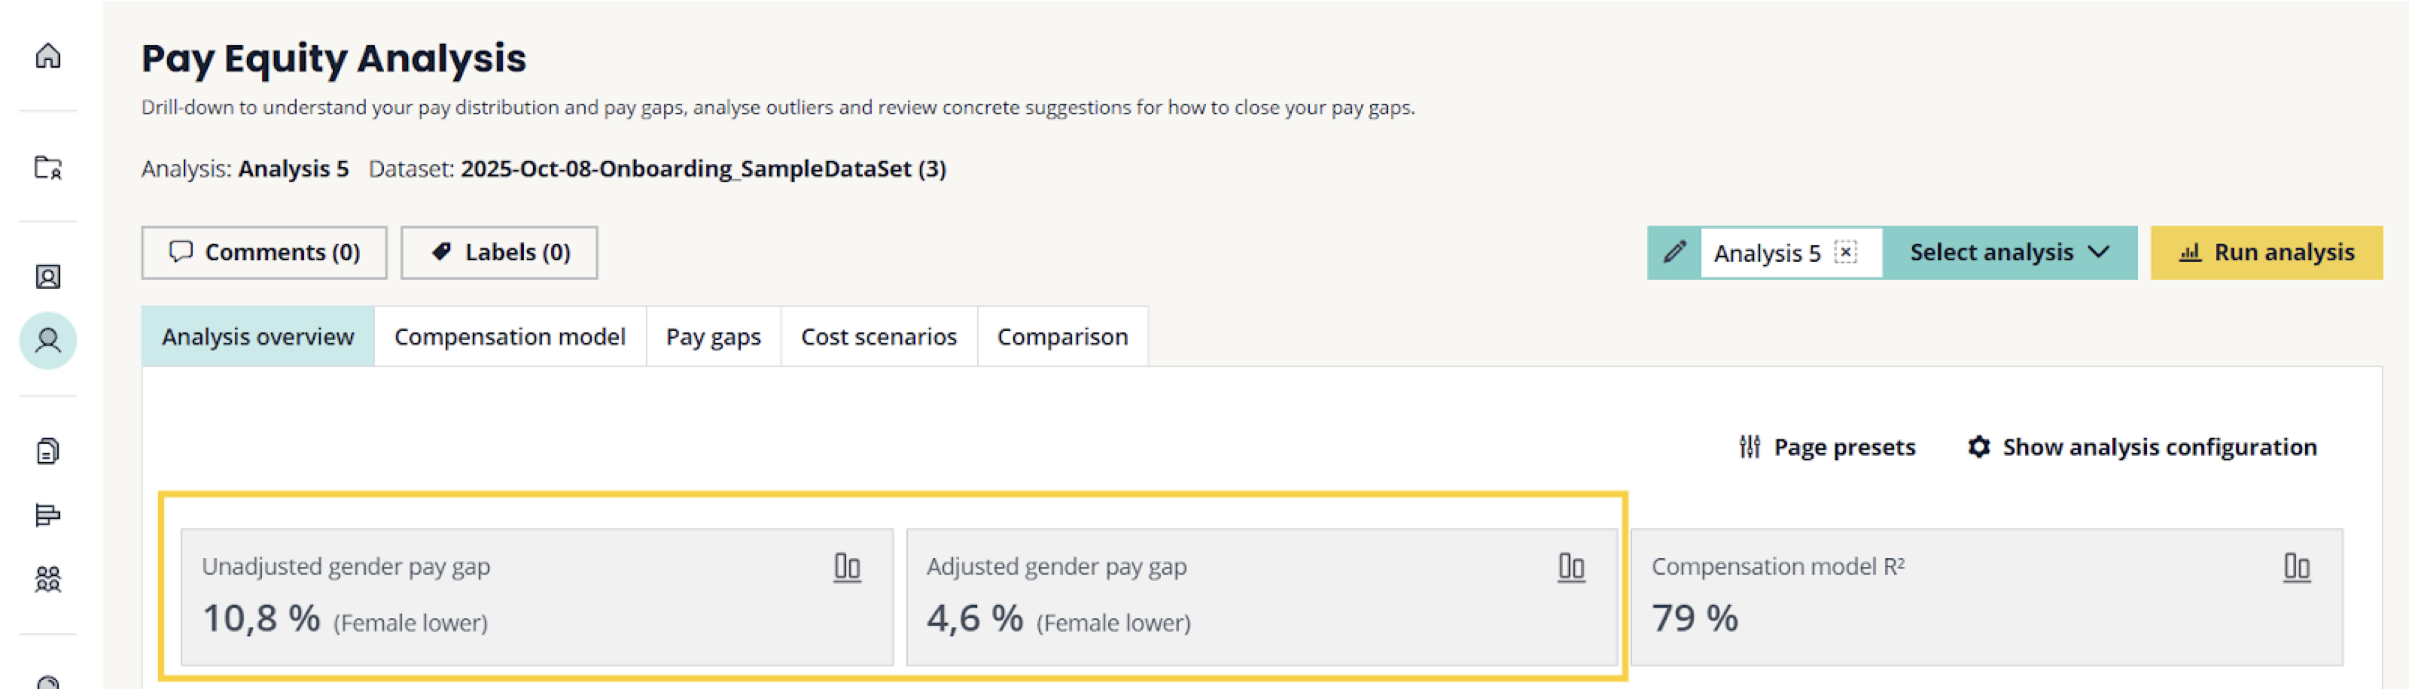Viewport: 2409px width, 689px height.
Task: Open Page presets options
Action: pos(1827,447)
